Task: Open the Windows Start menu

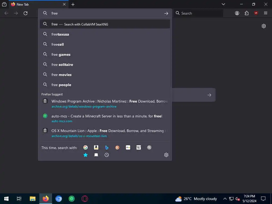Action: click(6, 199)
